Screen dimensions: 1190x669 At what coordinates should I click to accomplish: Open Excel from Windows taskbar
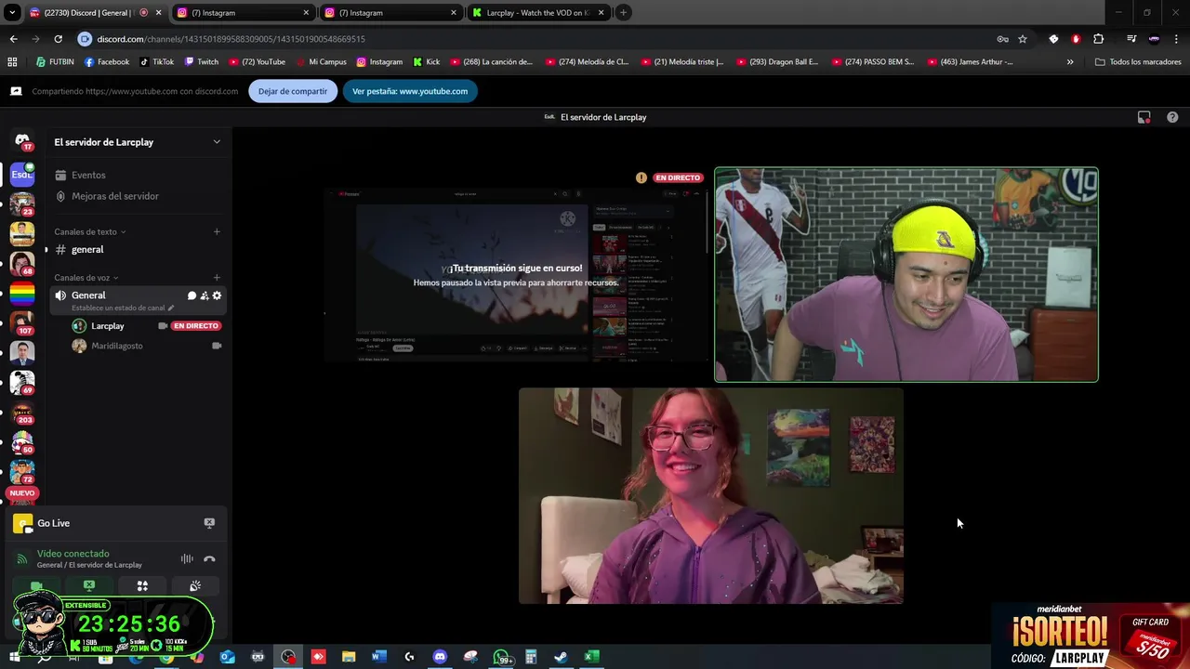point(590,657)
